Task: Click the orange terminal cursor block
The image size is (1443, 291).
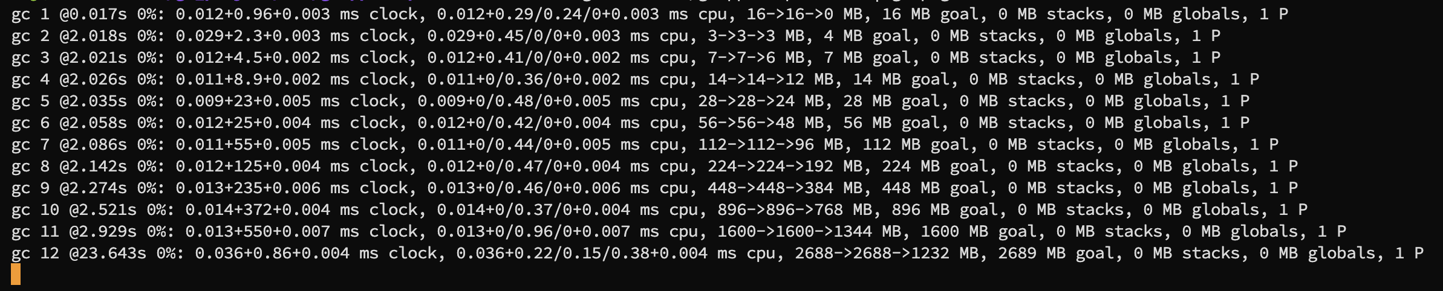Action: point(16,274)
